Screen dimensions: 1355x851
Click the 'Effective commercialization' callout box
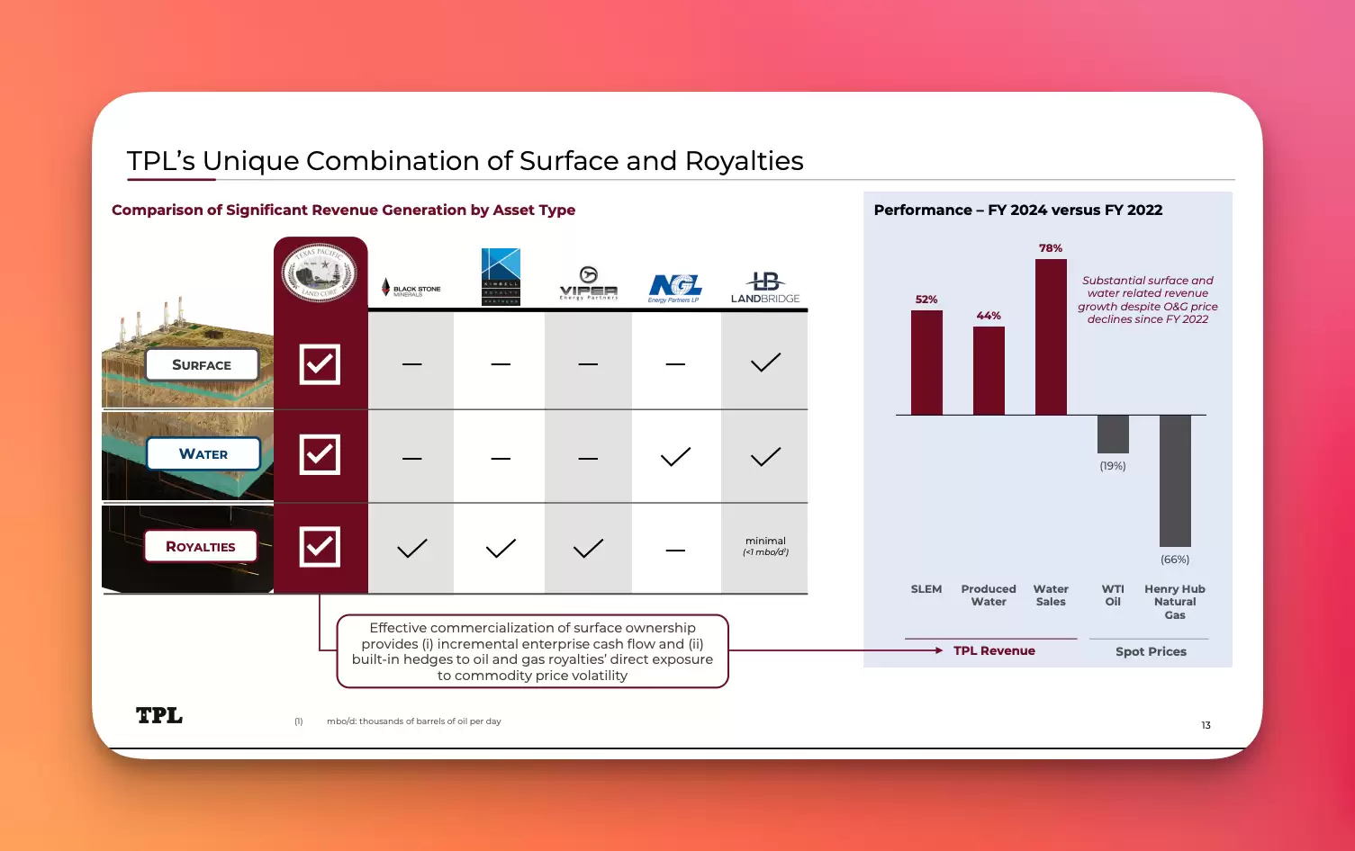[x=532, y=651]
